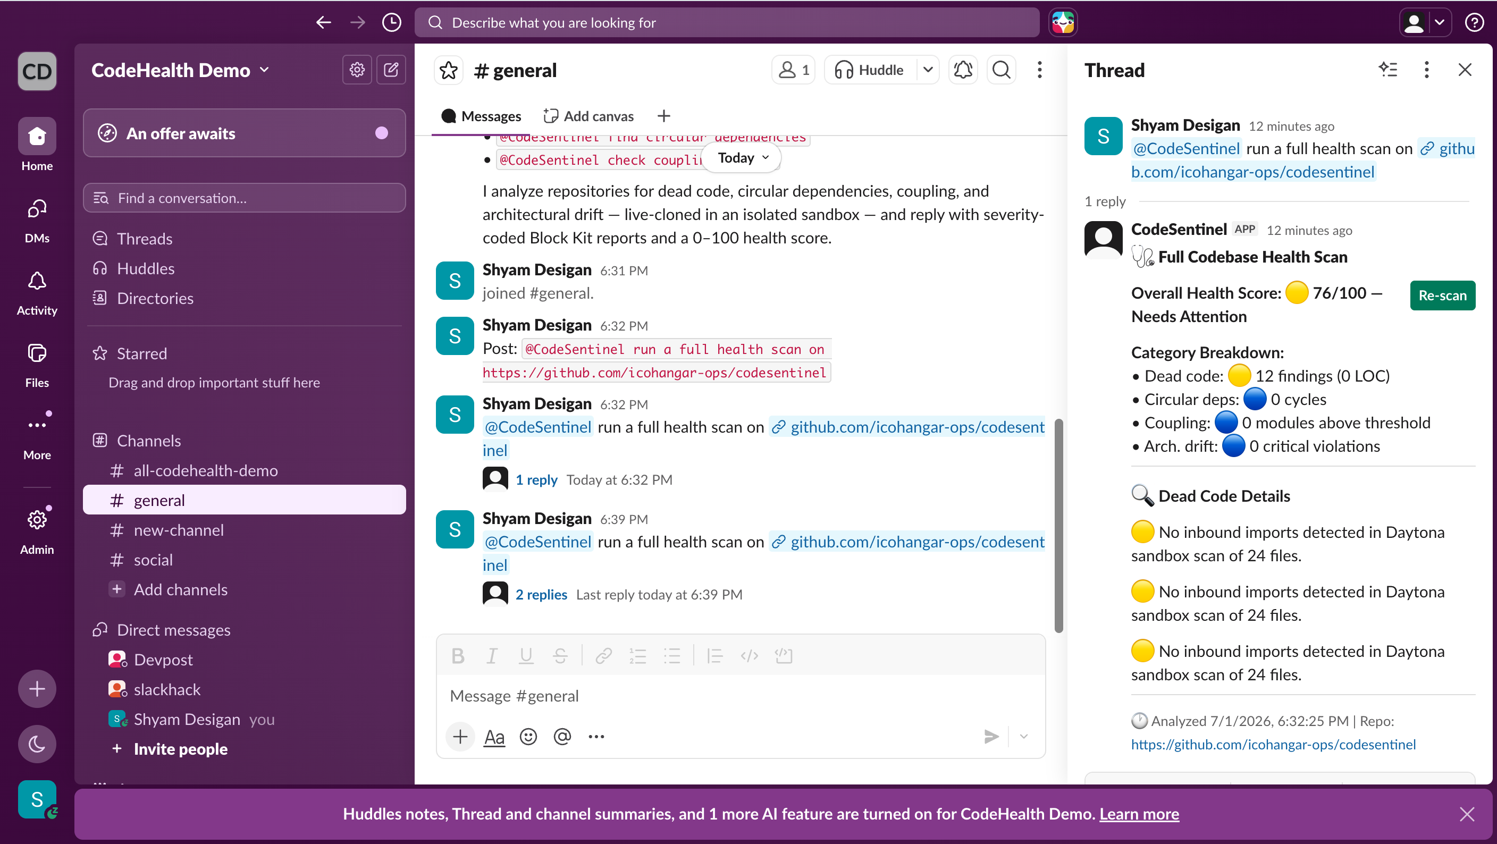
Task: Start a Huddle
Action: 870,70
